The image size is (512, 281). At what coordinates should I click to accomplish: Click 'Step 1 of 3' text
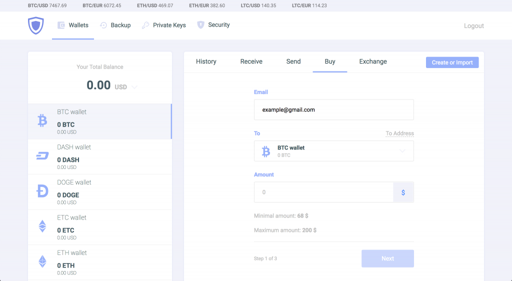pos(265,258)
